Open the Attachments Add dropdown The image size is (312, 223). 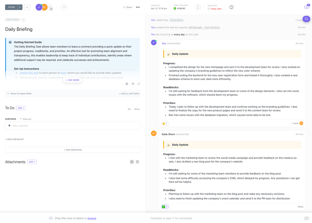(32, 162)
